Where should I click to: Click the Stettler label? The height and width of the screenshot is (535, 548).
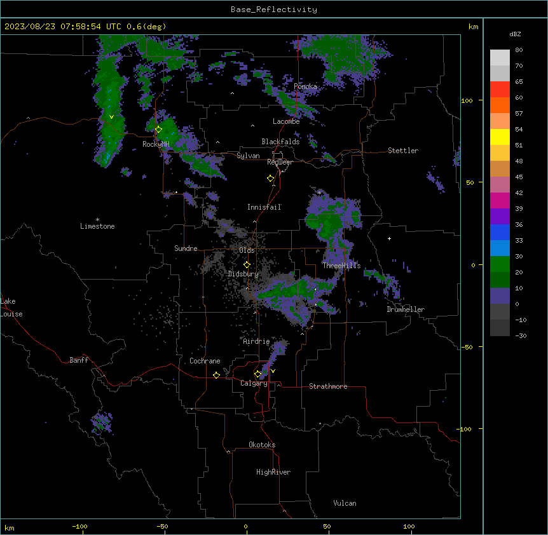click(x=403, y=151)
